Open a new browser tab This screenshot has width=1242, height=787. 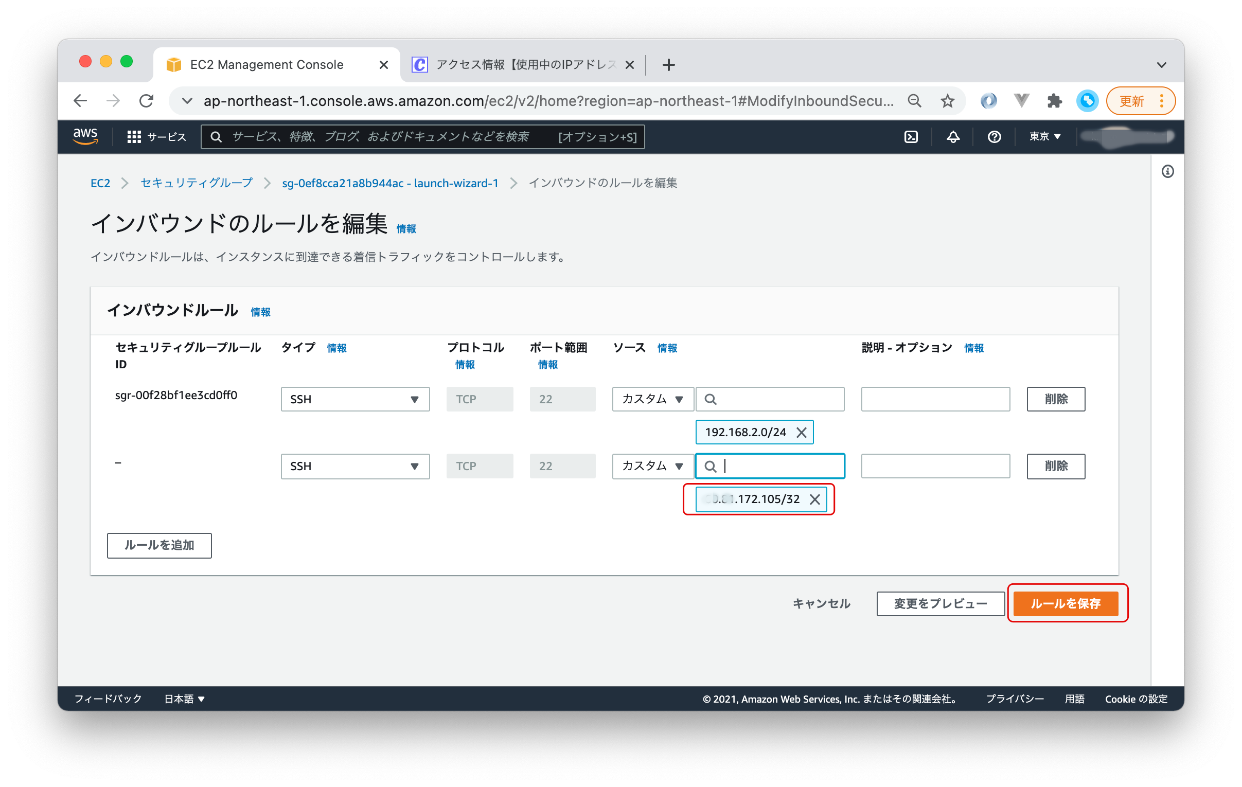point(668,65)
